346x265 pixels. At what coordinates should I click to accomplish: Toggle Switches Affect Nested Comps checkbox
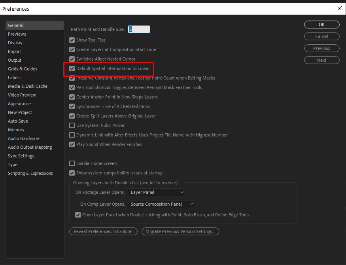click(72, 59)
